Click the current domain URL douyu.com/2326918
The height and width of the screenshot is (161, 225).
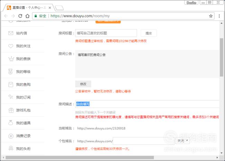click(101, 128)
